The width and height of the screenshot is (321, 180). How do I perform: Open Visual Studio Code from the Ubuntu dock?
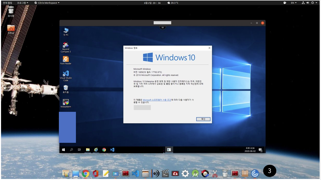(x=136, y=174)
